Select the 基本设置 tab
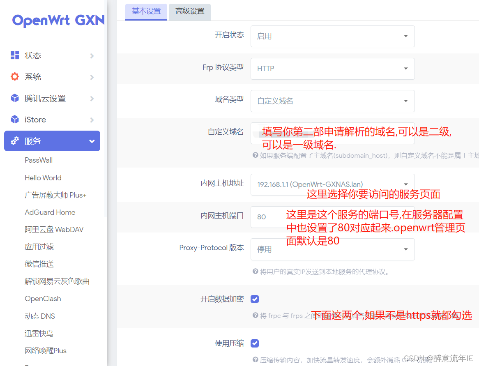 pyautogui.click(x=146, y=12)
